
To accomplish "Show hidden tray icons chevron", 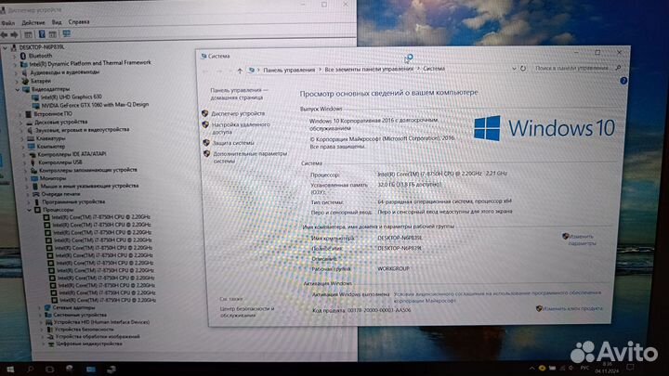I will pyautogui.click(x=531, y=368).
